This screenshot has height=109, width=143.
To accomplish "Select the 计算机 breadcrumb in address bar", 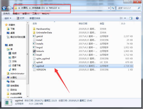I will [25, 8].
